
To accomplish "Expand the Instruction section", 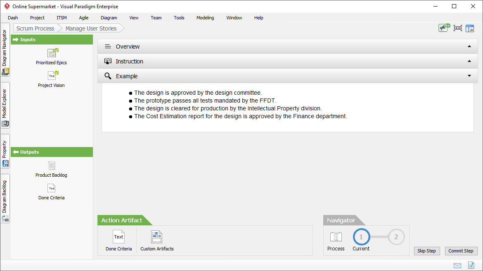I will coord(287,61).
